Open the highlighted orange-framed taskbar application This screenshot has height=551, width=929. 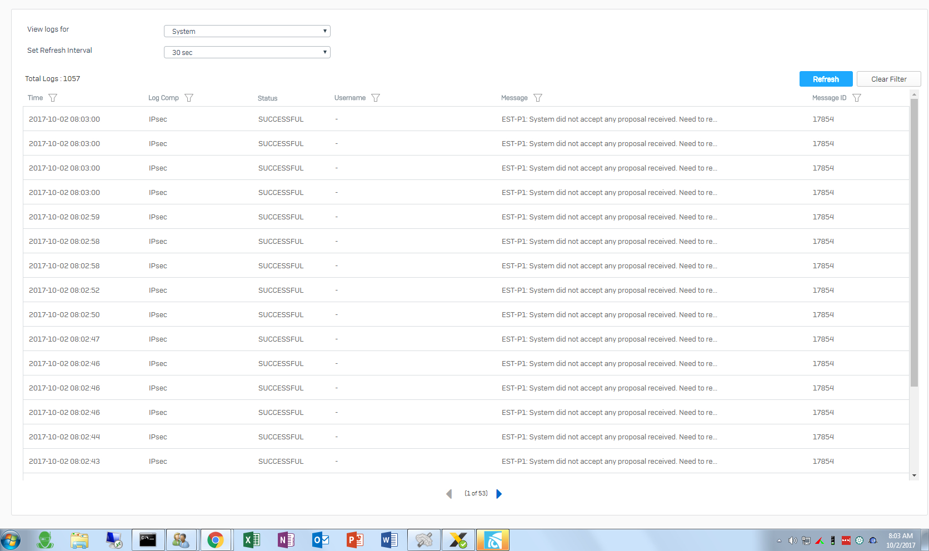[x=493, y=540]
